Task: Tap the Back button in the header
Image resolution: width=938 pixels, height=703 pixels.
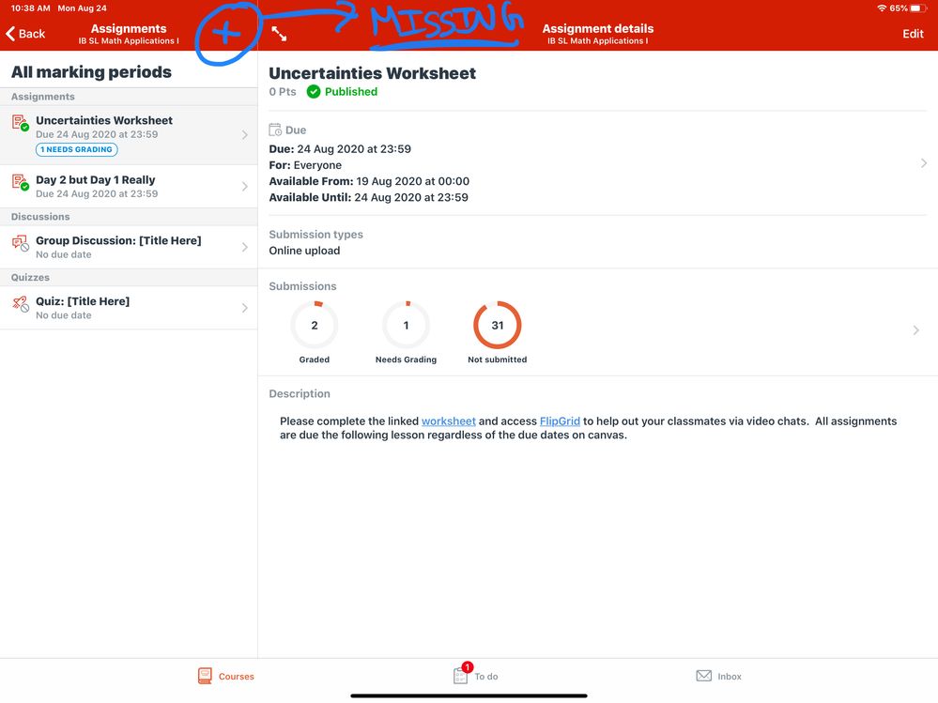Action: pyautogui.click(x=25, y=34)
